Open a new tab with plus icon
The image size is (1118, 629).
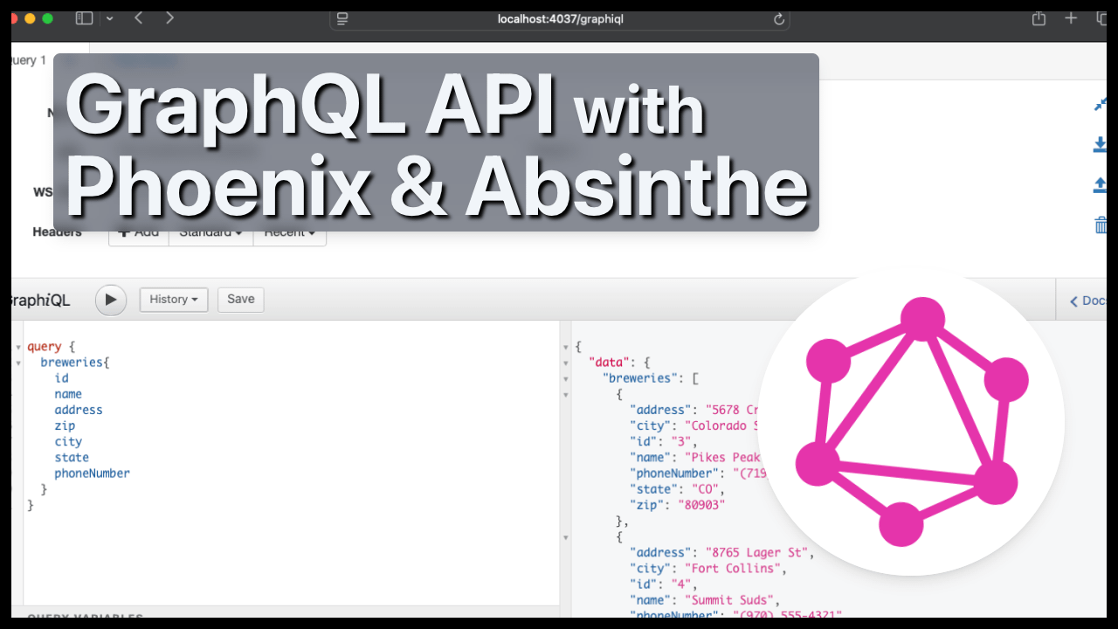tap(1071, 17)
